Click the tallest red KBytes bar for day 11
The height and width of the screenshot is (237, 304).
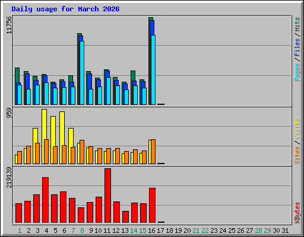[x=108, y=196]
